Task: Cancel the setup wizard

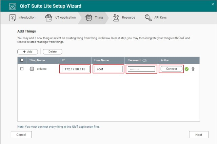Action: pos(21,135)
